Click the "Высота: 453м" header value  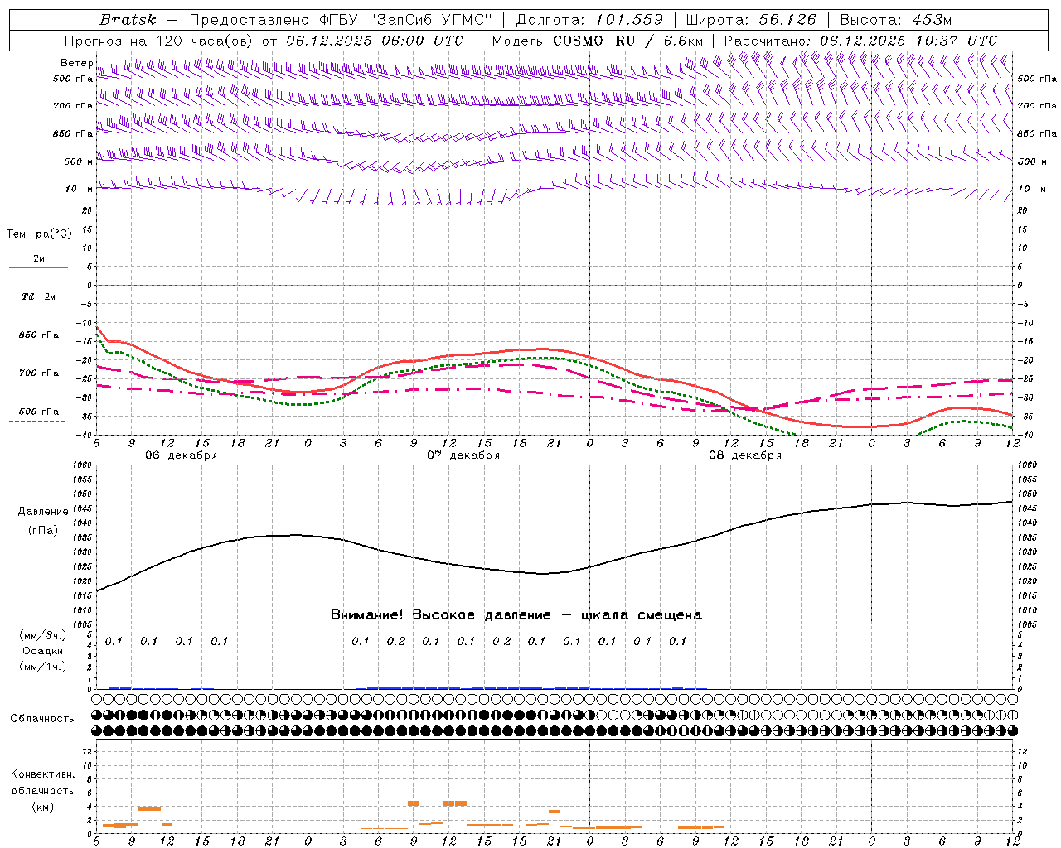pos(895,20)
